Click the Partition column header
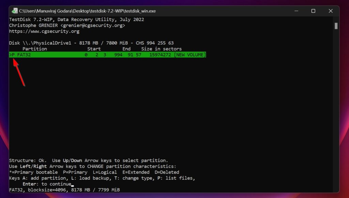The height and width of the screenshot is (198, 349). (35, 49)
